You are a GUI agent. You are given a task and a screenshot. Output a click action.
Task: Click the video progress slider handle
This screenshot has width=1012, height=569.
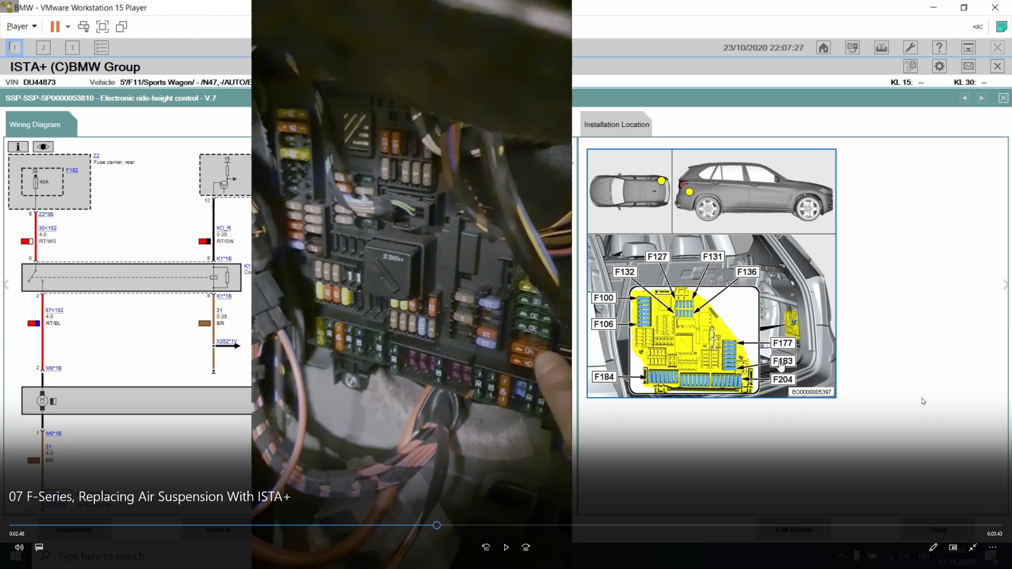tap(436, 525)
